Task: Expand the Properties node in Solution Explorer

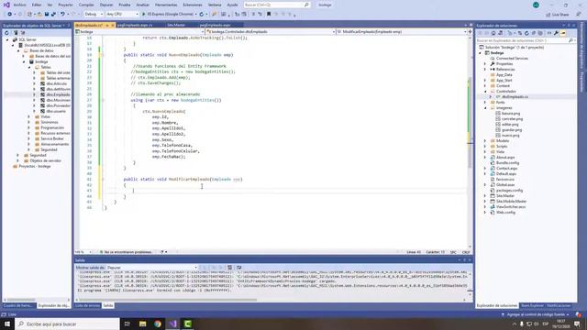Action: point(485,64)
